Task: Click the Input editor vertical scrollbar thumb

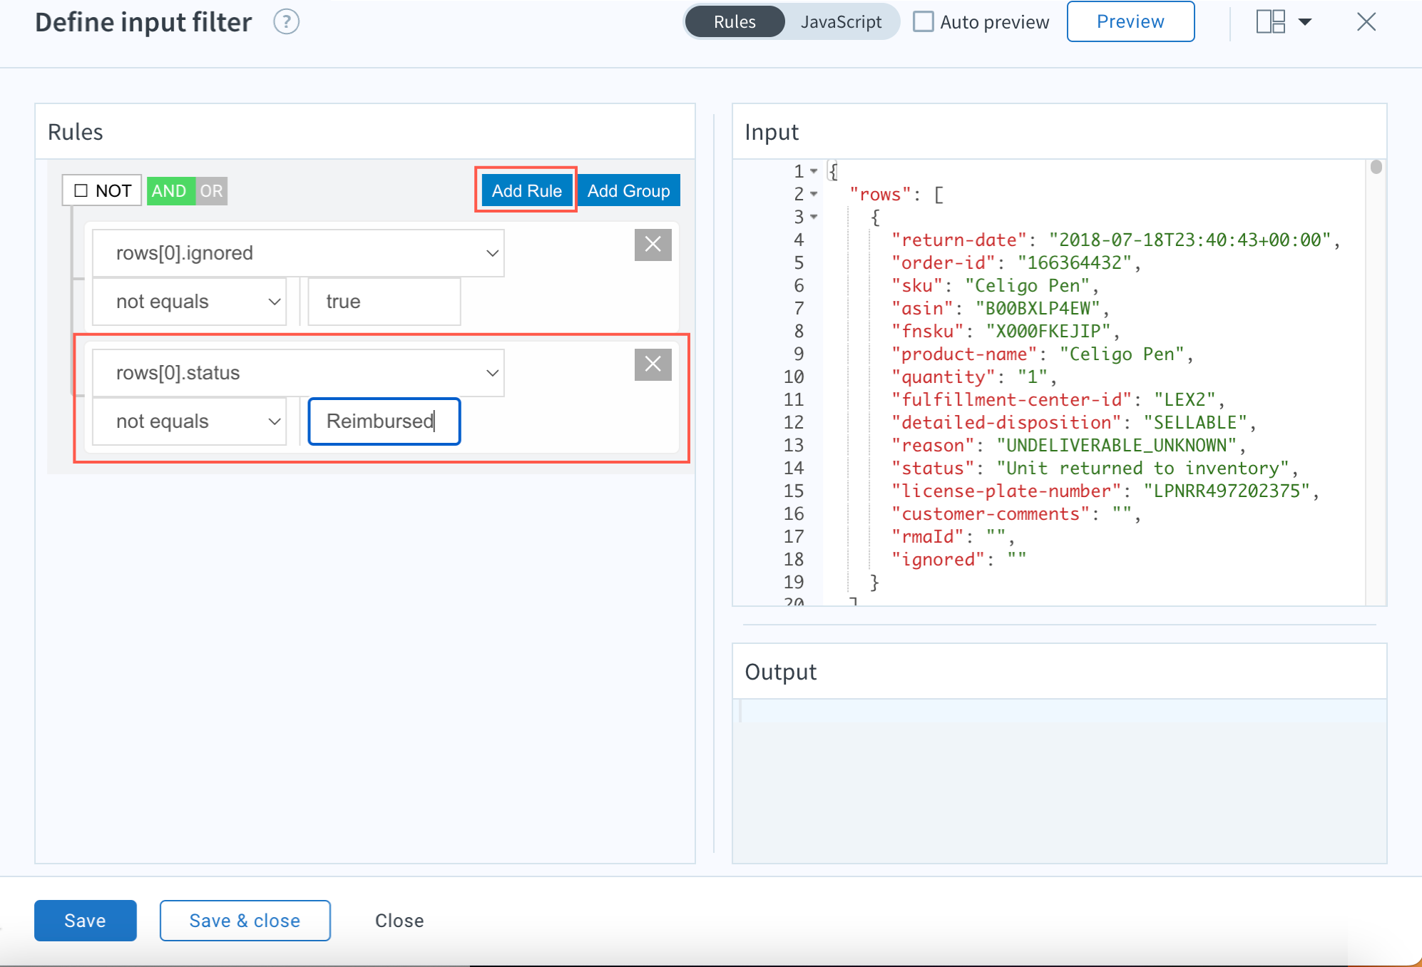Action: coord(1376,167)
